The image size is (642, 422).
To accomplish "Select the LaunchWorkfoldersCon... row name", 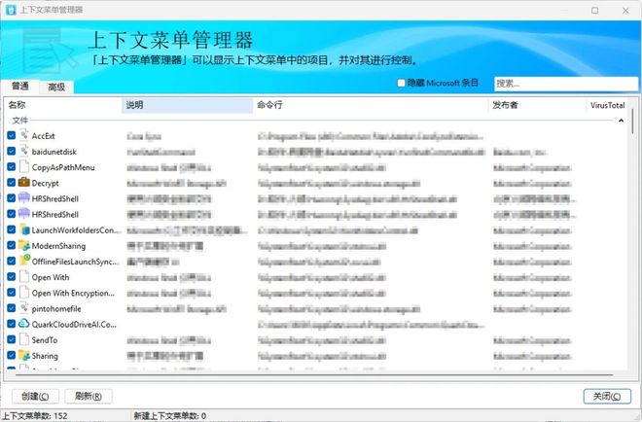I will [x=75, y=230].
